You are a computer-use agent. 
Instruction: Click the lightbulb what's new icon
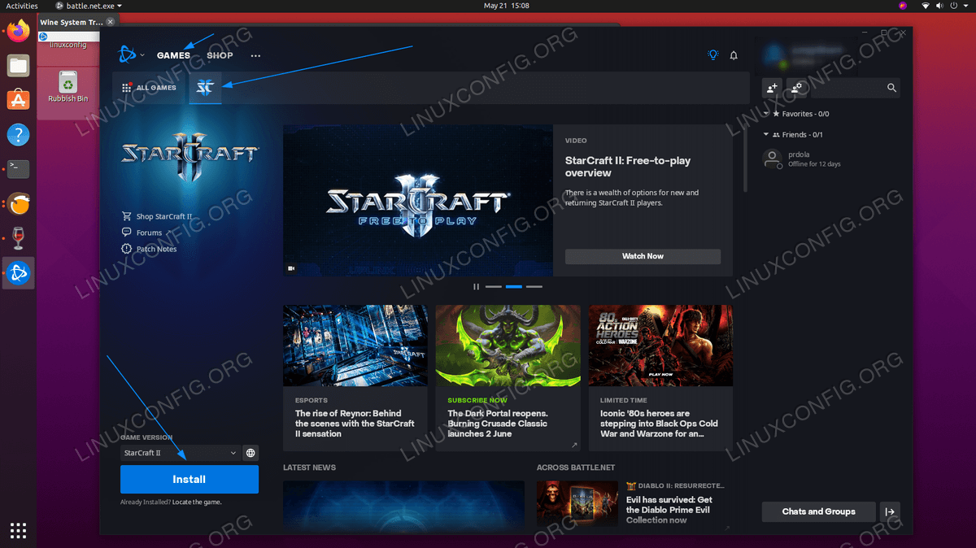click(712, 55)
